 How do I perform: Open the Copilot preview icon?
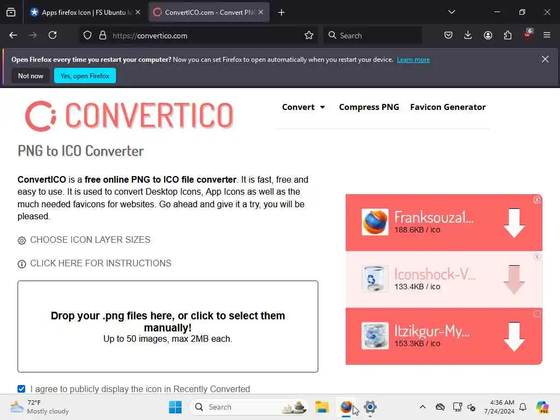click(542, 407)
